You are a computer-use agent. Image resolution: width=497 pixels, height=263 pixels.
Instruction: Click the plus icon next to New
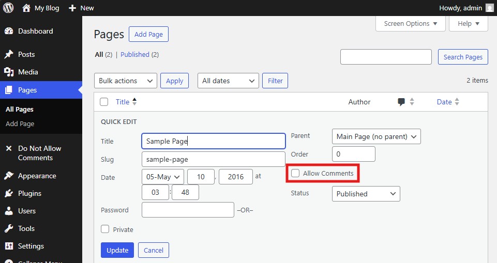pyautogui.click(x=72, y=8)
